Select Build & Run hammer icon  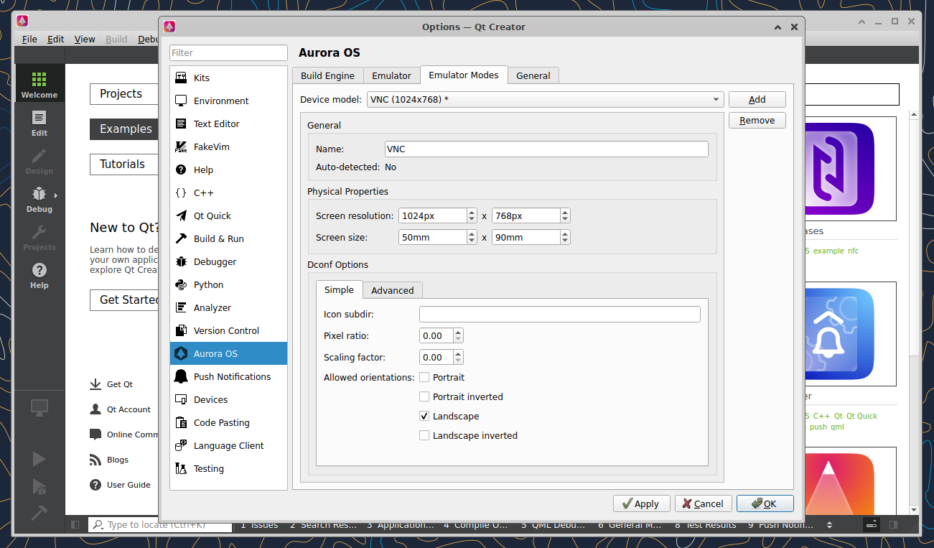(181, 238)
